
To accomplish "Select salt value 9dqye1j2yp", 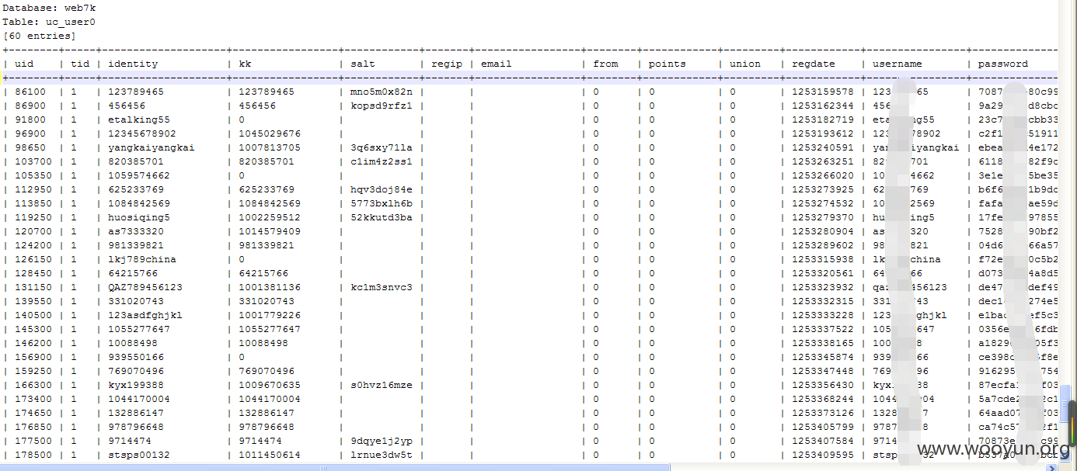I will tap(382, 441).
